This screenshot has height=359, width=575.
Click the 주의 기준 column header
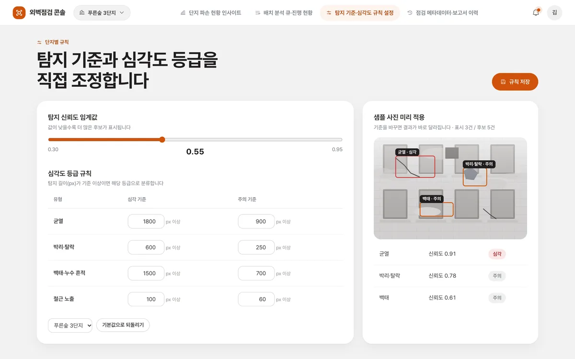tap(247, 199)
